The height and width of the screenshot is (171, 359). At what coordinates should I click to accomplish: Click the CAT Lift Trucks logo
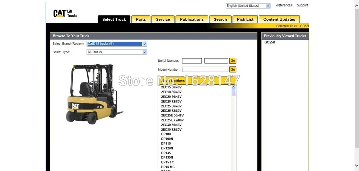[x=65, y=14]
